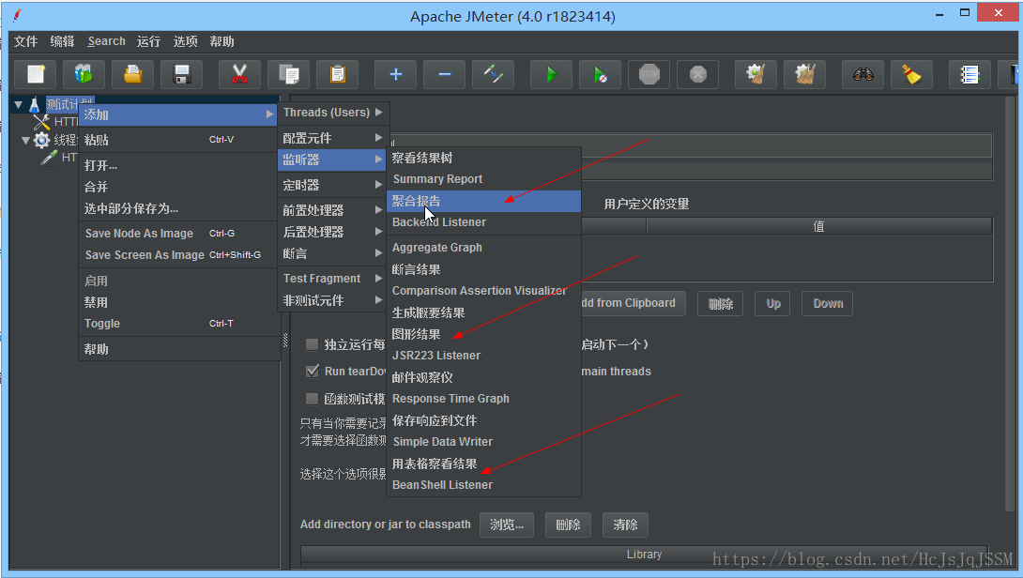Click Toggle in the context menu

pos(178,323)
